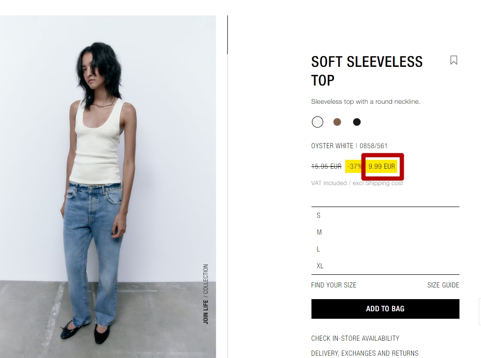Select size M

385,232
